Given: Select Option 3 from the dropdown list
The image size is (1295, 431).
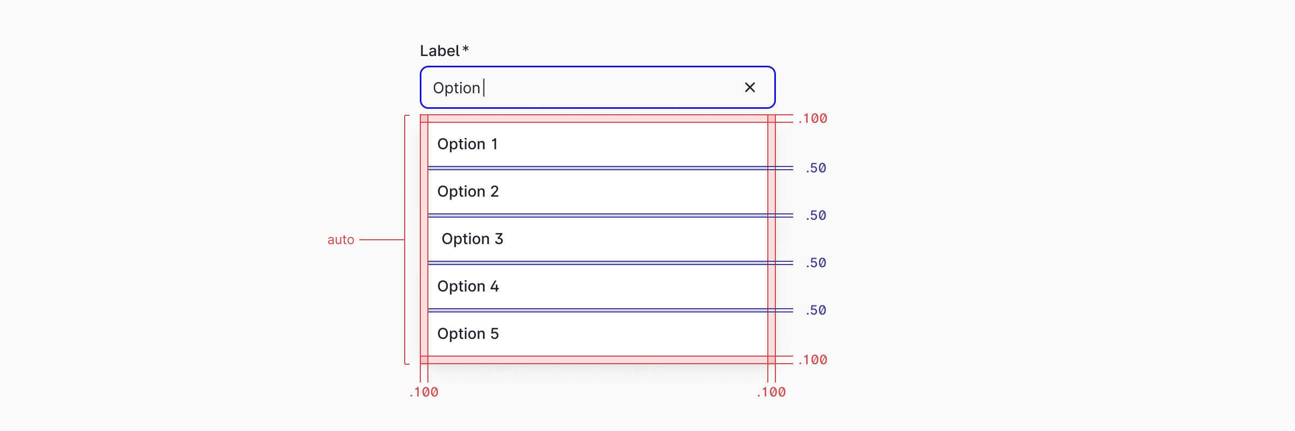Looking at the screenshot, I should pyautogui.click(x=472, y=239).
